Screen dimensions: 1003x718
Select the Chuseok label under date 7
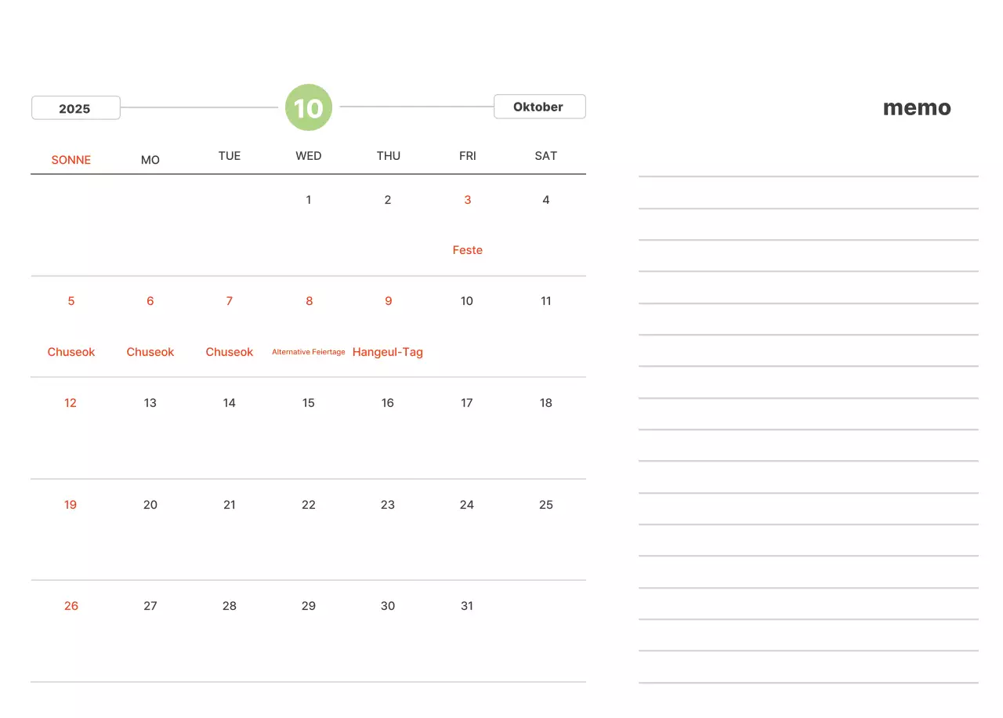coord(229,352)
